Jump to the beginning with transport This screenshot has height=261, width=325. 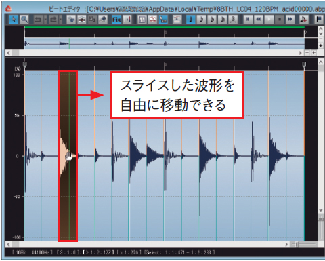(x=248, y=20)
